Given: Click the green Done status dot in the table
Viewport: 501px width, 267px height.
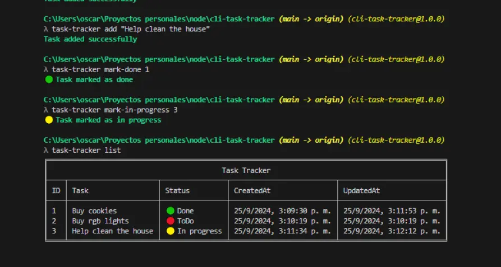Looking at the screenshot, I should click(171, 211).
